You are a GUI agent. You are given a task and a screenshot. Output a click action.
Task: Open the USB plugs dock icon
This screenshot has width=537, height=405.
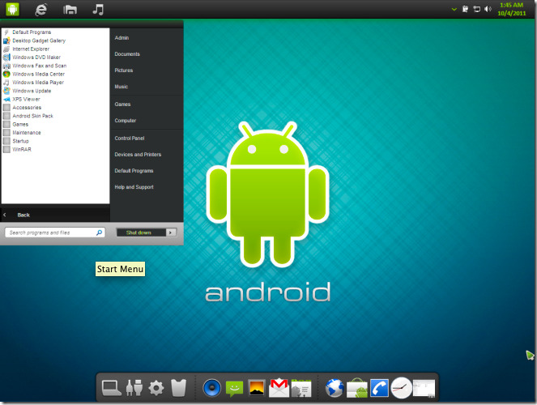click(x=134, y=388)
